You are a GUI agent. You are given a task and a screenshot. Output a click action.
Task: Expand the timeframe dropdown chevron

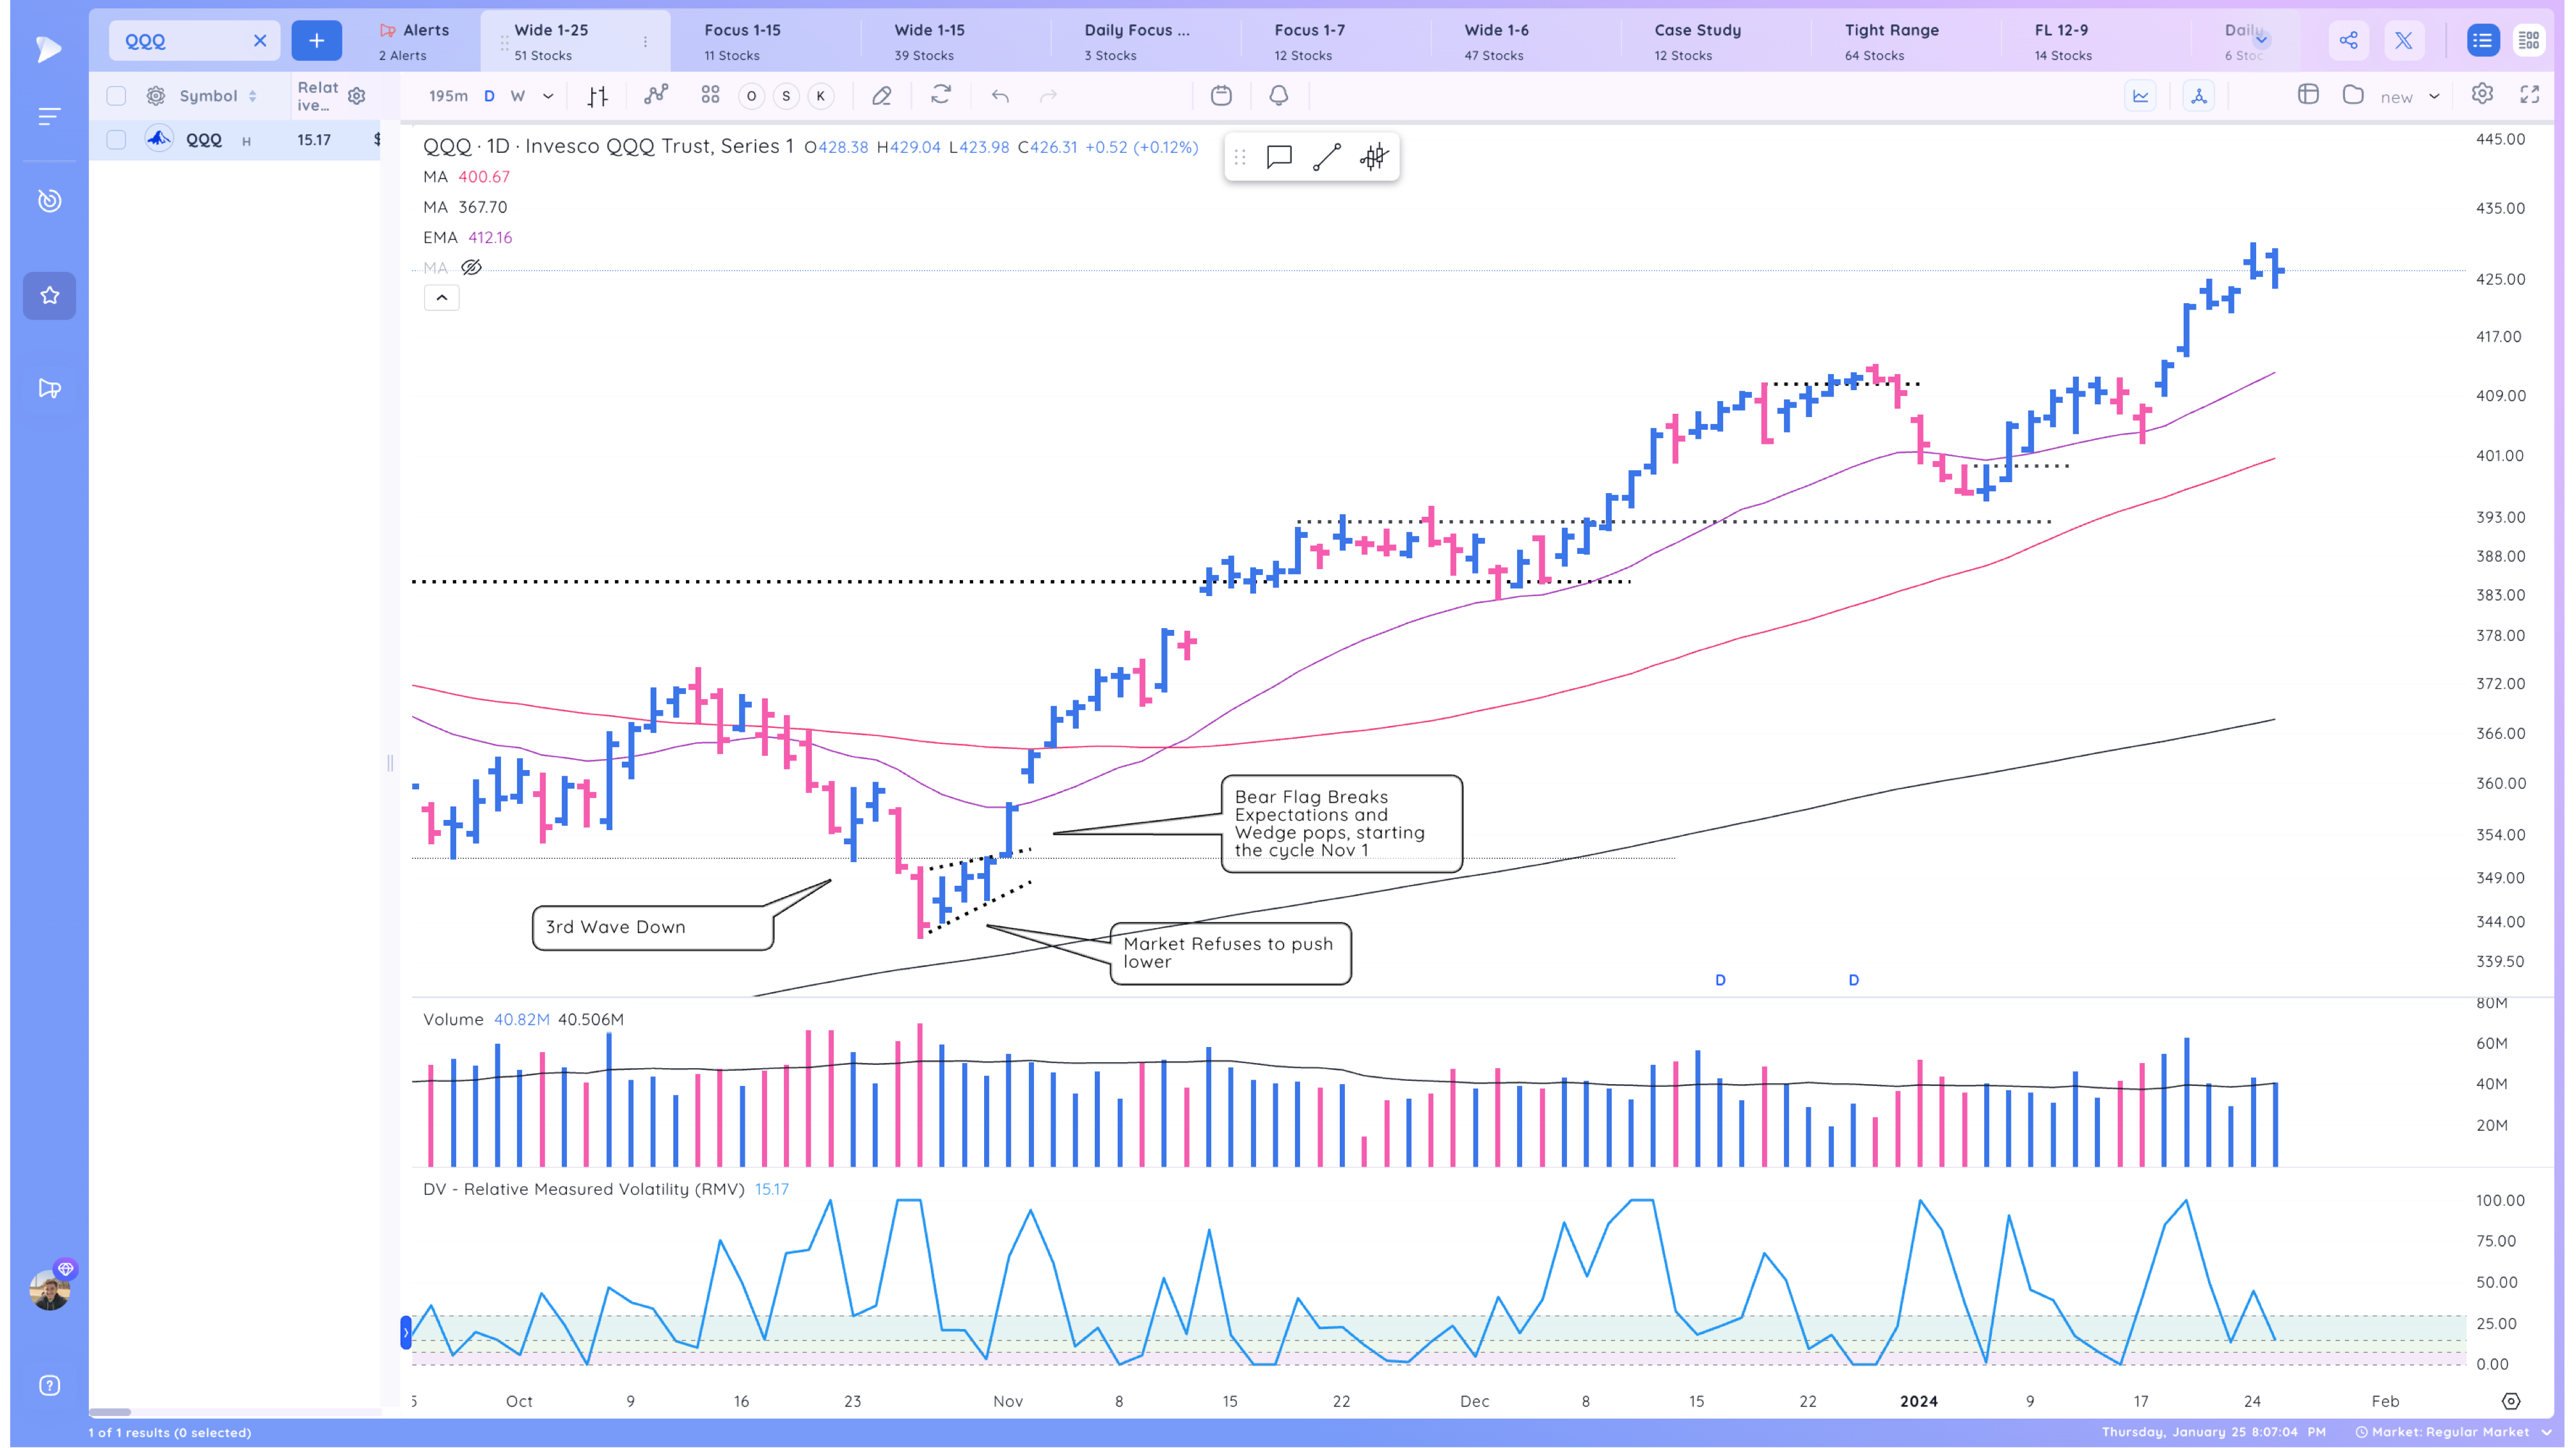(548, 96)
